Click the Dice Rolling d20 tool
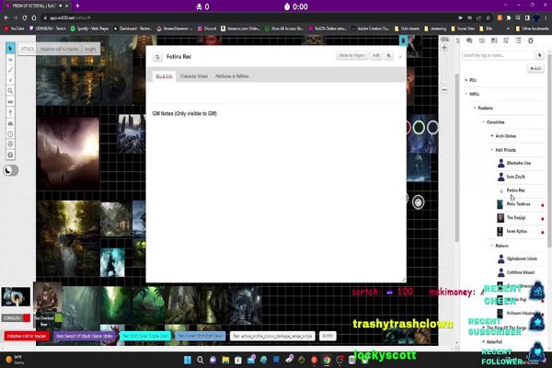The width and height of the screenshot is (552, 368). click(x=10, y=144)
